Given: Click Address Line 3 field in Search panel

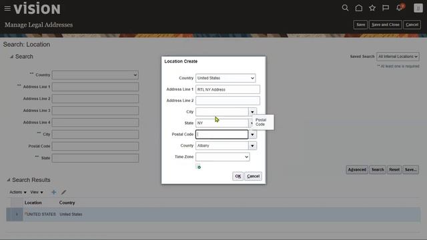Looking at the screenshot, I should click(95, 111).
